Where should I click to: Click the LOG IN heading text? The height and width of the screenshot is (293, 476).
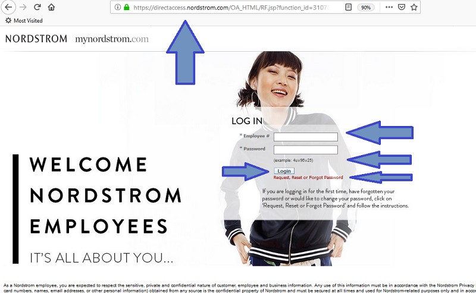(x=247, y=121)
